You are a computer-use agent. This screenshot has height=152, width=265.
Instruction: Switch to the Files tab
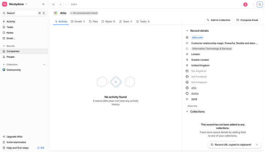tap(93, 22)
